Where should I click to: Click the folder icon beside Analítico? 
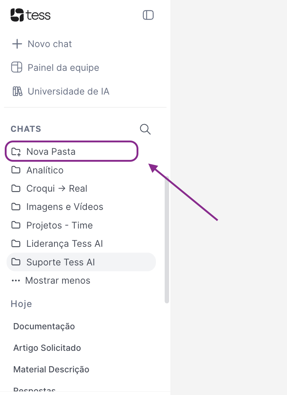16,170
